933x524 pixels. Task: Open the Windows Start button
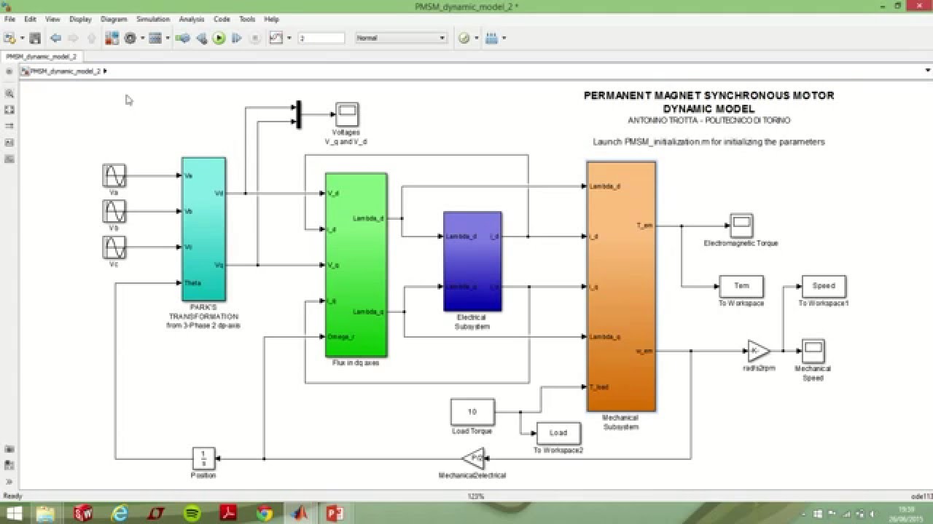point(14,513)
